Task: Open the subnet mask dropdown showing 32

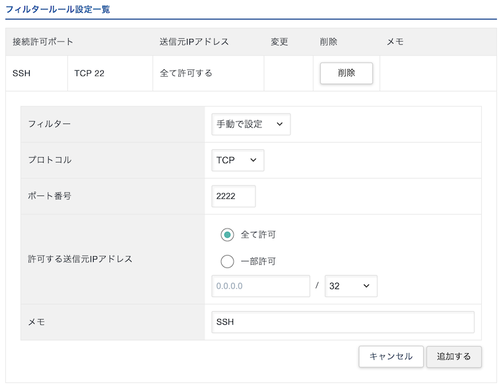Action: point(350,287)
